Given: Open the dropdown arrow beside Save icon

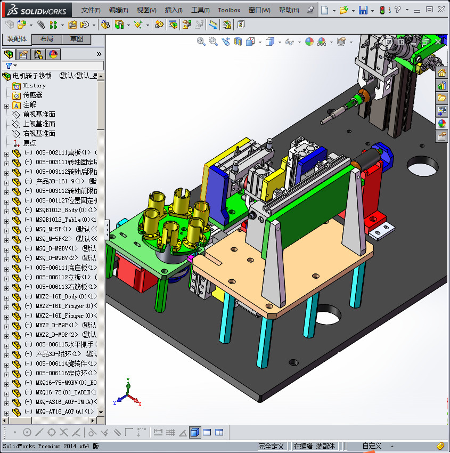Looking at the screenshot, I should click(x=372, y=11).
